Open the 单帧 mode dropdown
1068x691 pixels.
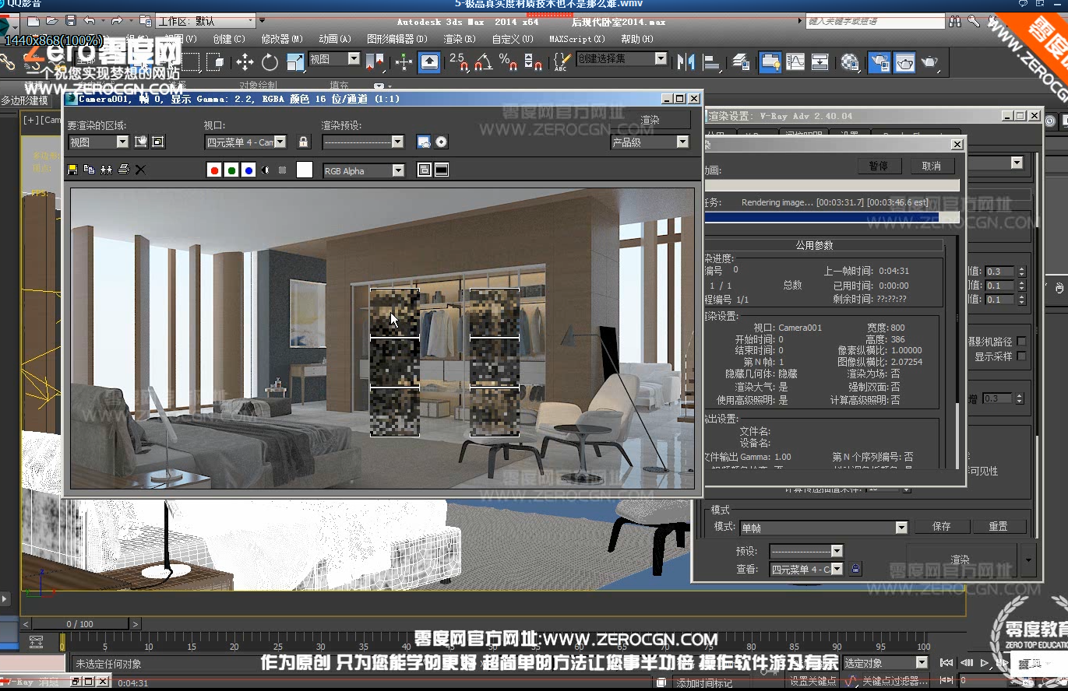point(823,528)
